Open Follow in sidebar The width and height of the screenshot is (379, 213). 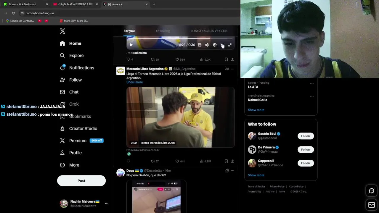tap(71, 80)
